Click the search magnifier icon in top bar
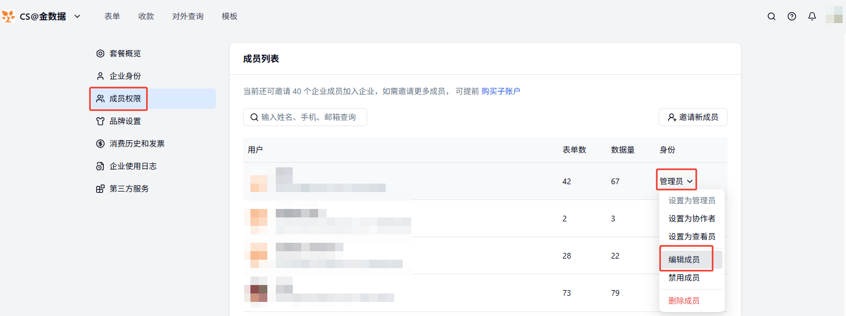The image size is (846, 316). click(x=772, y=16)
